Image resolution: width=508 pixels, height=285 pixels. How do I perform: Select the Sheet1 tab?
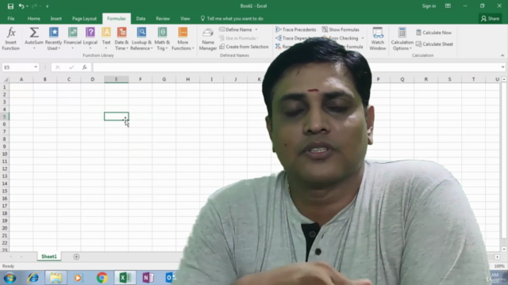click(x=49, y=256)
